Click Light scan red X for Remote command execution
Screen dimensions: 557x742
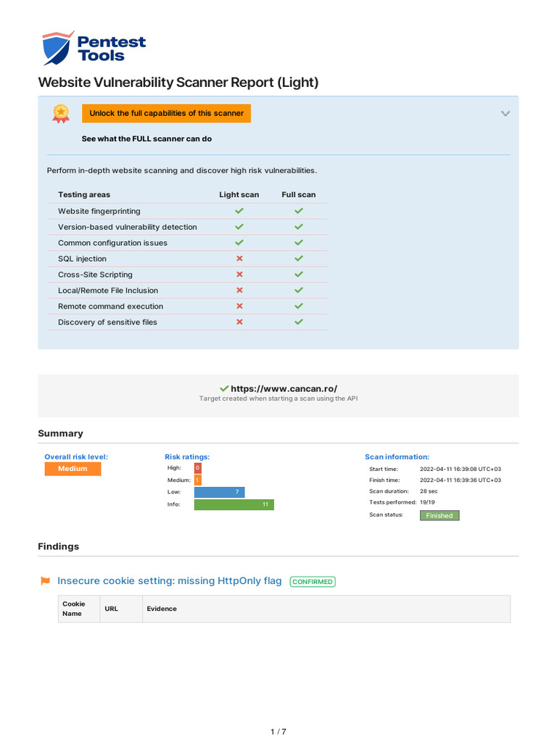(239, 307)
